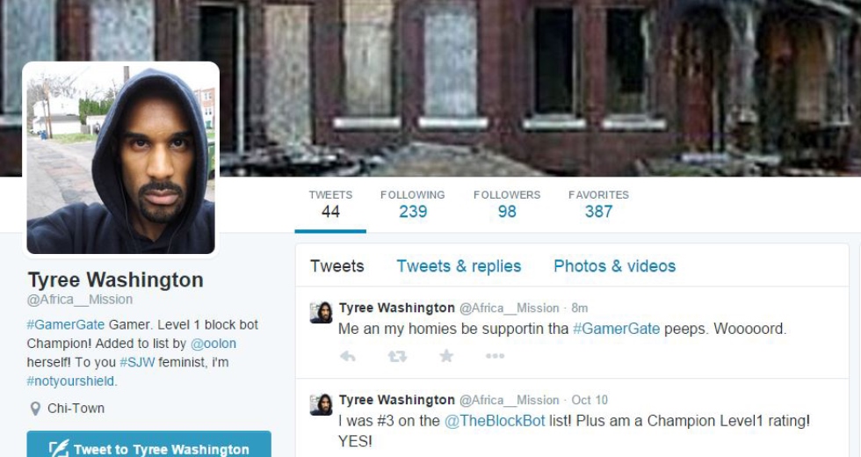Viewport: 861px width, 457px height.
Task: Click the location pin icon beside Chi-Town
Action: pyautogui.click(x=35, y=409)
